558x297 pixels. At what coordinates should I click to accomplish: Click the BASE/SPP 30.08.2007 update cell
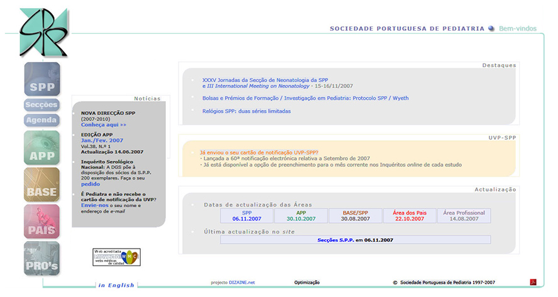tap(355, 216)
